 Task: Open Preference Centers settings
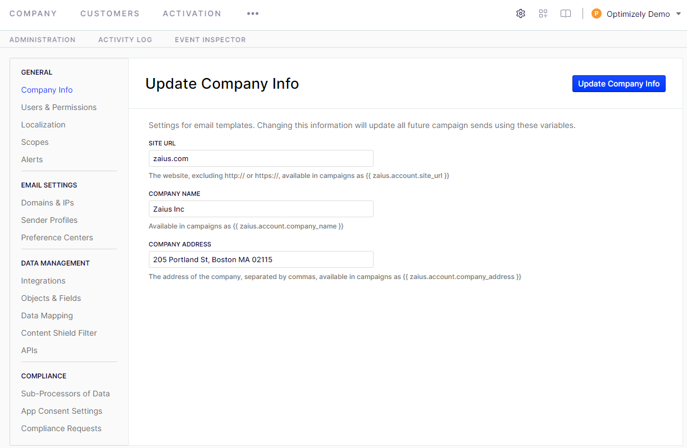pos(57,237)
